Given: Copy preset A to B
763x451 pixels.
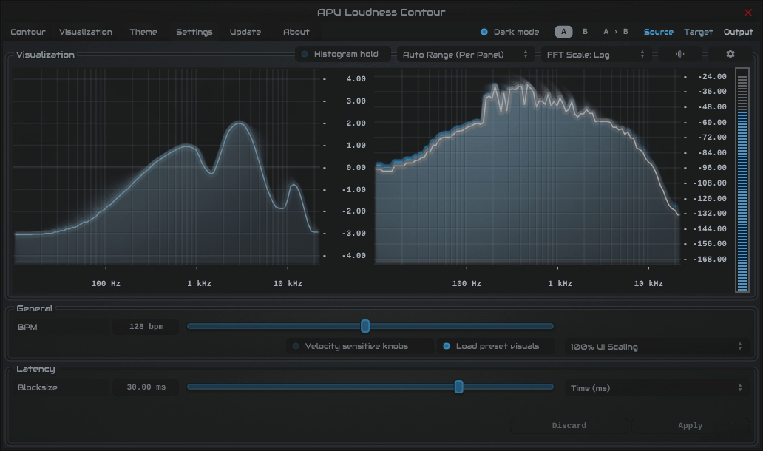Looking at the screenshot, I should [616, 32].
